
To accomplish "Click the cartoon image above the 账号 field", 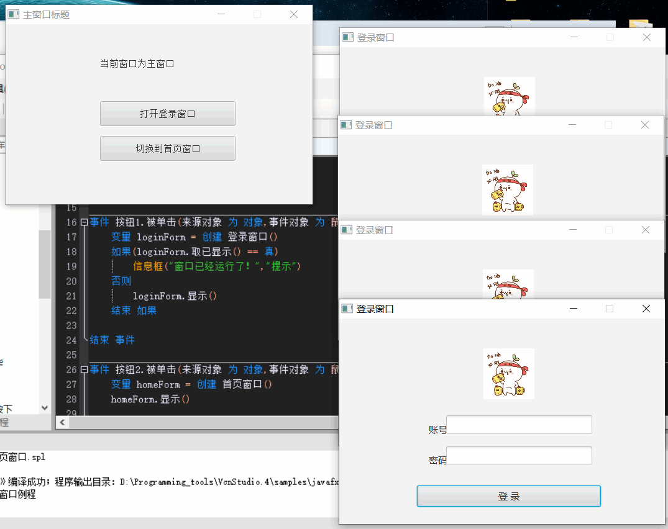I will tap(508, 374).
